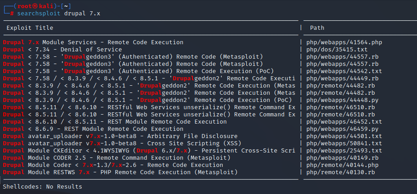This screenshot has width=417, height=194.
Task: Click the 'Drupal < 7.34 - Denial of Service' title
Action: pyautogui.click(x=62, y=50)
